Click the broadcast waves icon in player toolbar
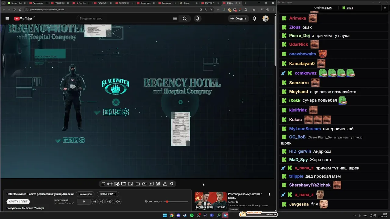Screen dimensions: 390x219 (110, 184)
